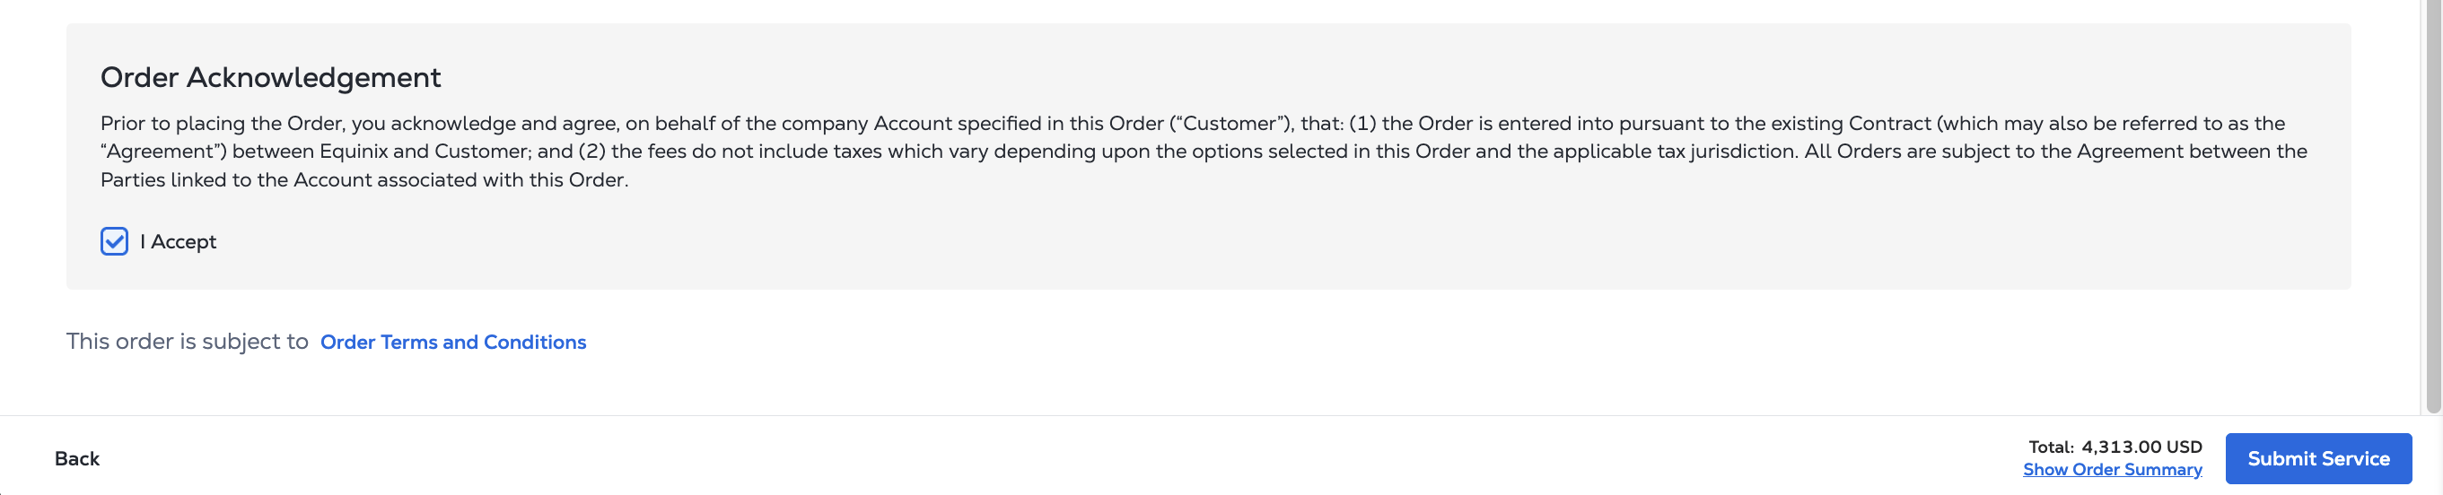
Task: Click 'This order is subject to' text
Action: (187, 343)
